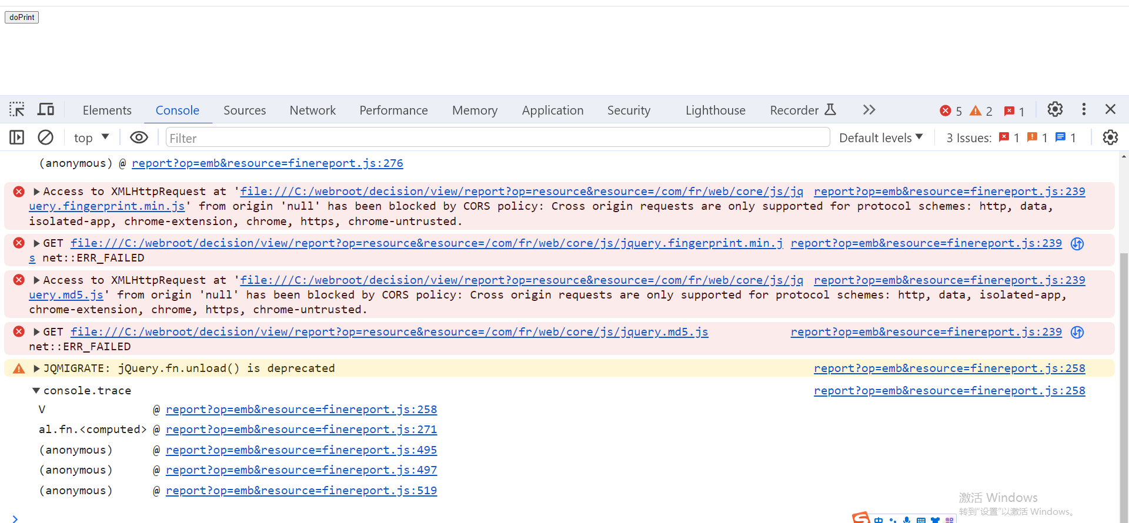
Task: Expand the GET jquery.fingerprint.min.js error
Action: coord(36,243)
